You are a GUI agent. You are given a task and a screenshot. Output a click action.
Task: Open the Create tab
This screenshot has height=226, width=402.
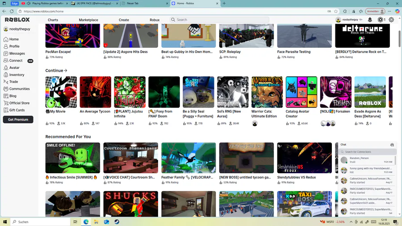[124, 20]
